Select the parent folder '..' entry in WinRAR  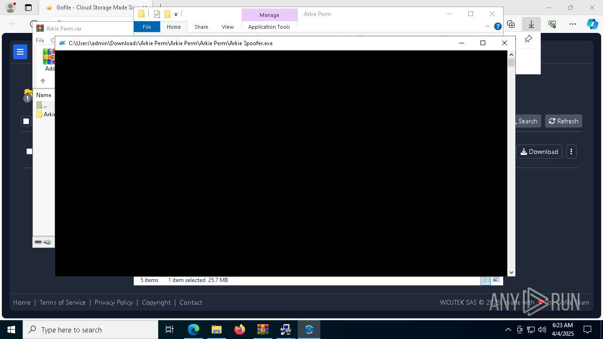pyautogui.click(x=45, y=105)
